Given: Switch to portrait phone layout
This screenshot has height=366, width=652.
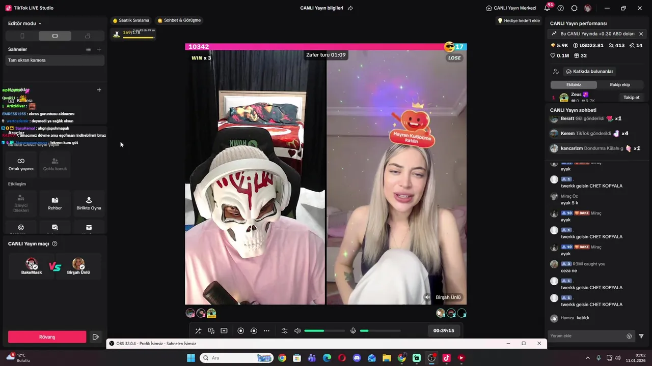Looking at the screenshot, I should click(22, 36).
